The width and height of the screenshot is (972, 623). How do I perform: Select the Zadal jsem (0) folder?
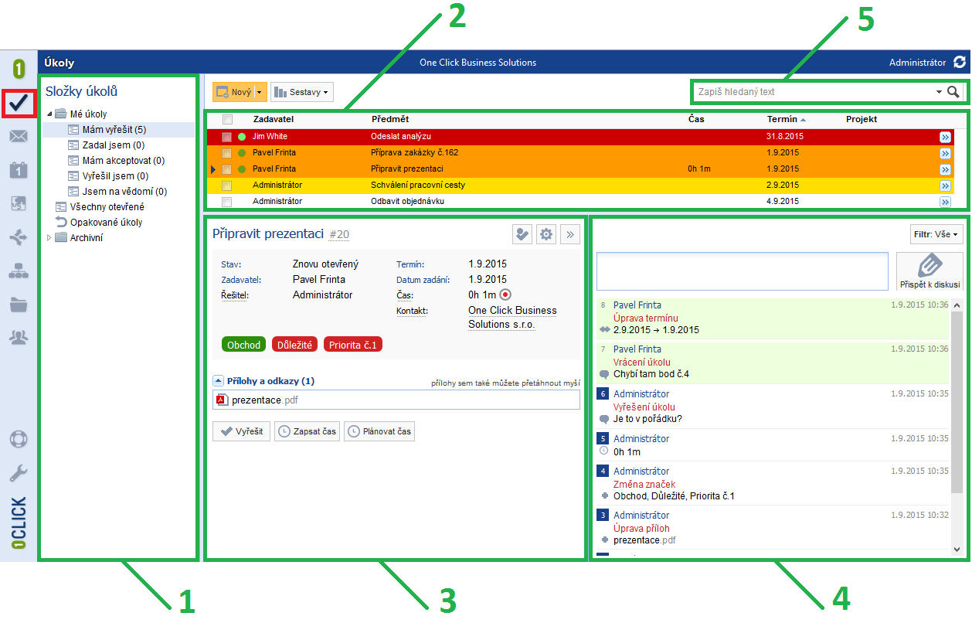(x=113, y=145)
